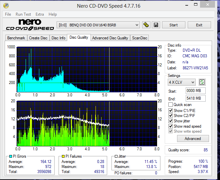Open the BENQ DVD drive selection dropdown
Screen dimensions: 220x180
coord(98,25)
